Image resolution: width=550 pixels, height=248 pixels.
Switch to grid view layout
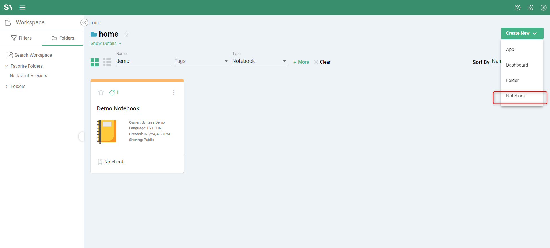[x=95, y=62]
